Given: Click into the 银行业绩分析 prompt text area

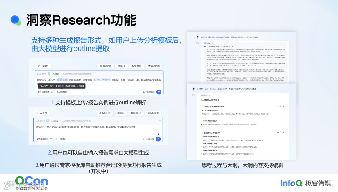Looking at the screenshot, I should [x=98, y=130].
